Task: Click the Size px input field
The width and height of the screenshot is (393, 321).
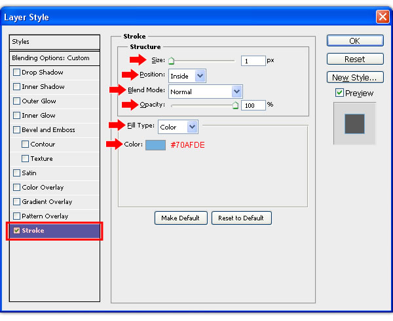Action: tap(253, 61)
